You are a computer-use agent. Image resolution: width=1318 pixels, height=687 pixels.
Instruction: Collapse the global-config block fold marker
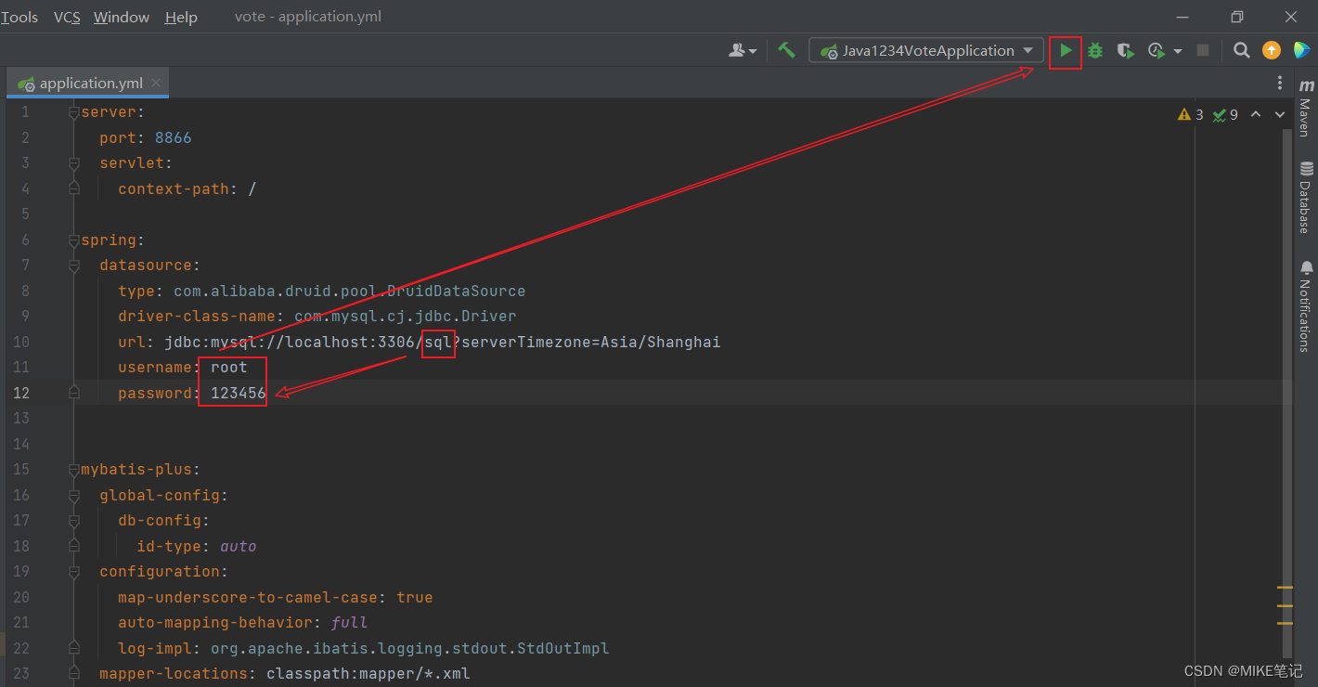pos(73,495)
